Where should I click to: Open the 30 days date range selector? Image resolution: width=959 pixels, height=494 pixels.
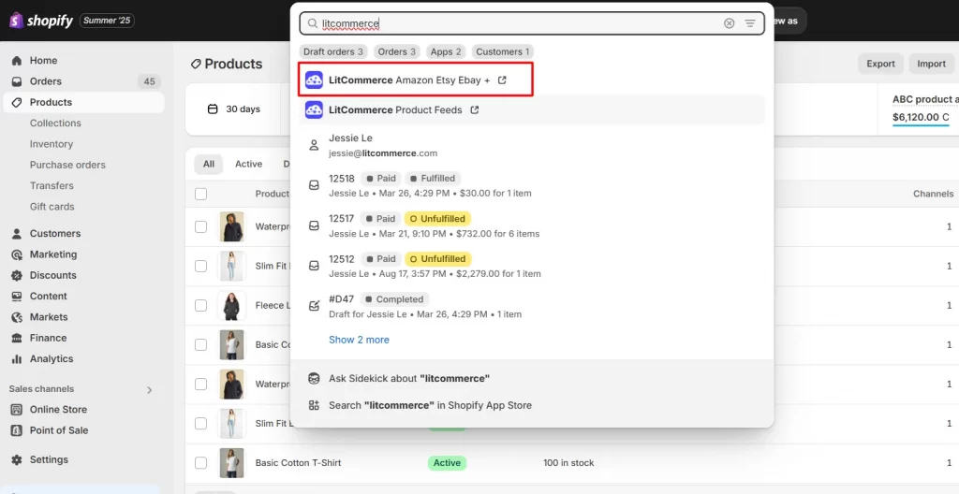(x=234, y=109)
